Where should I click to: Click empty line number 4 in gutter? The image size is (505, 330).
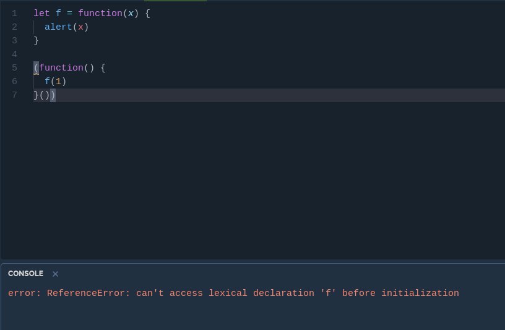[x=14, y=54]
